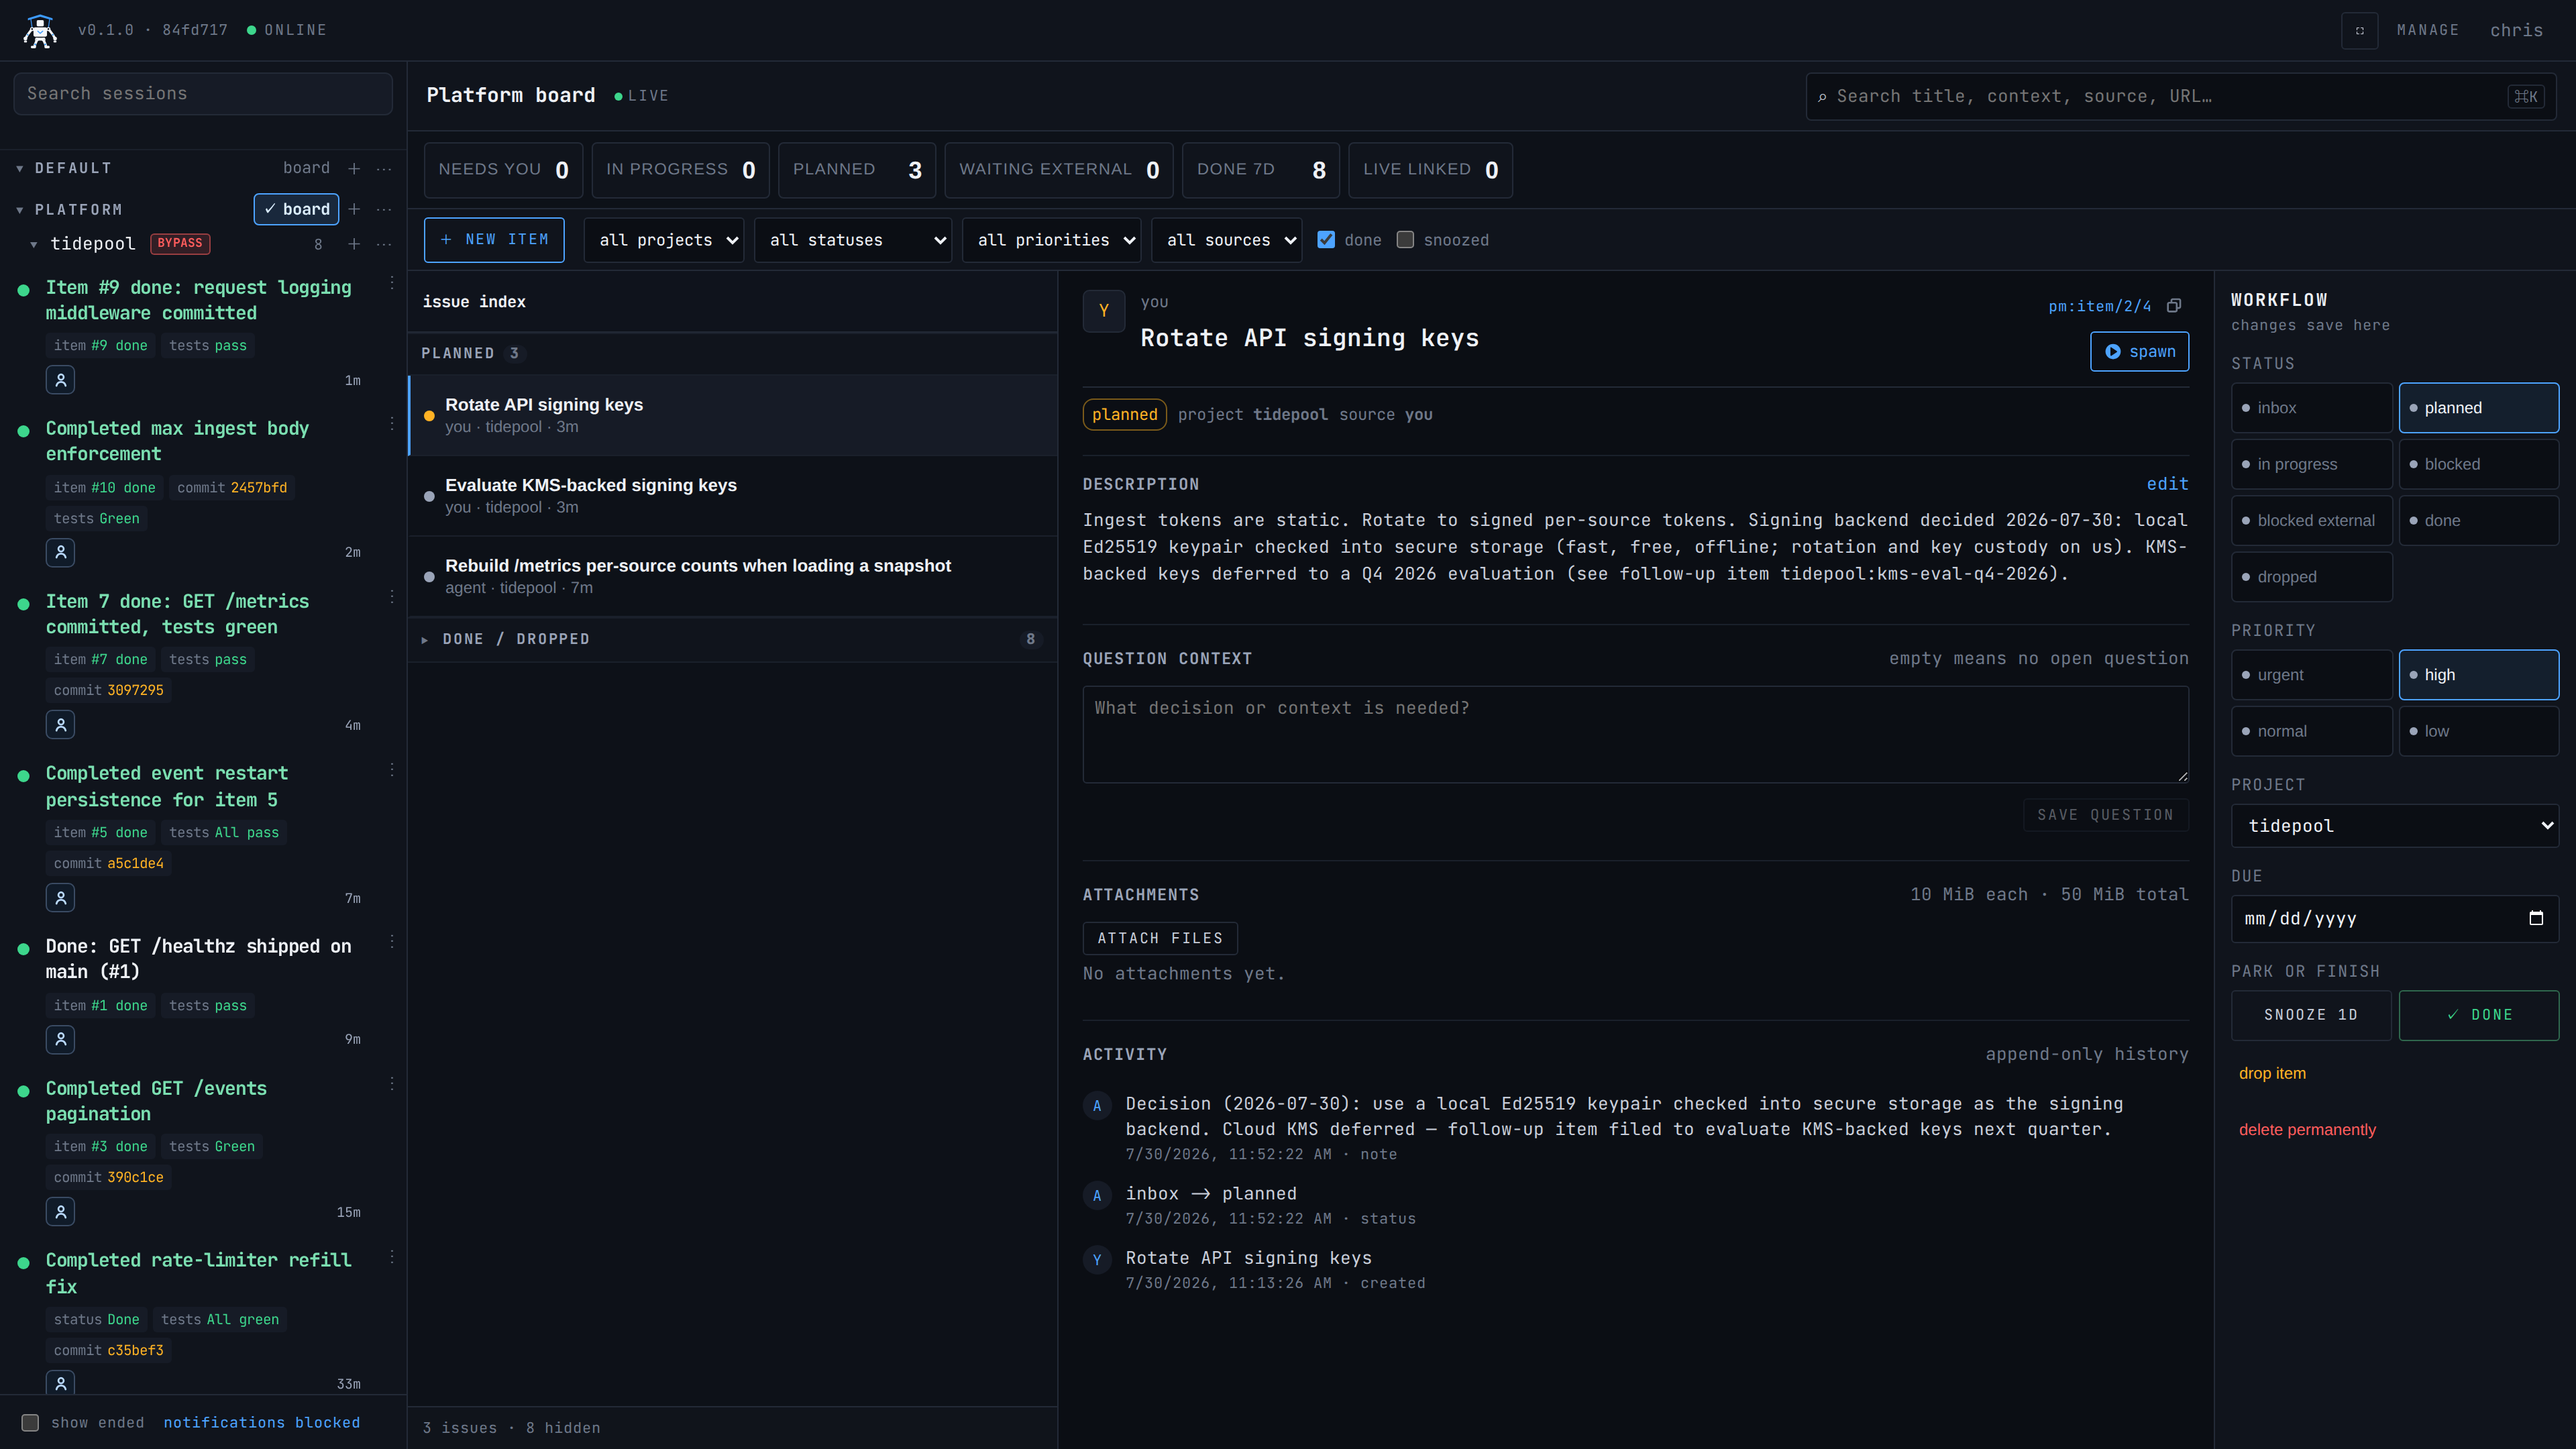Click user icon under GET /events pagination session
This screenshot has height=1449, width=2576.
click(x=61, y=1212)
